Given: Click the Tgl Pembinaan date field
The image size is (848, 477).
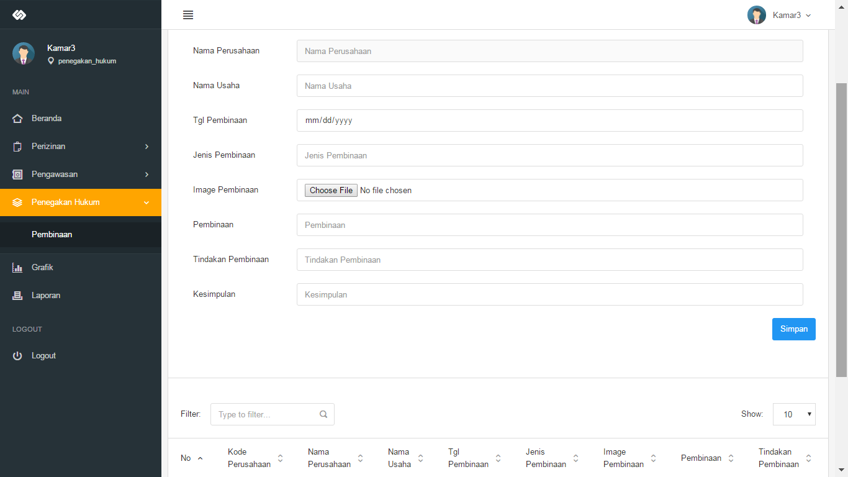Looking at the screenshot, I should click(x=549, y=120).
